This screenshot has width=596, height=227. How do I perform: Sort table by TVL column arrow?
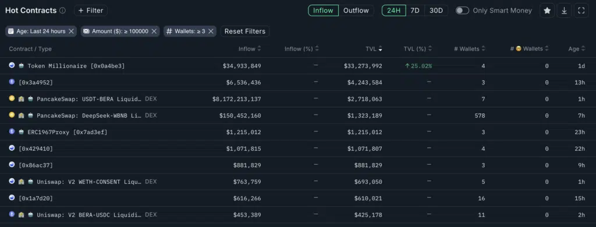tap(380, 49)
